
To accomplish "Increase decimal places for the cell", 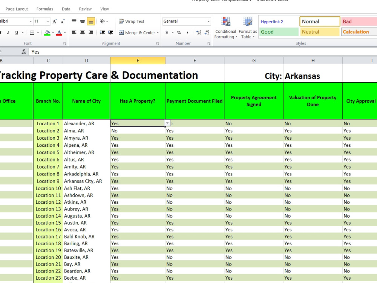I will coord(198,32).
